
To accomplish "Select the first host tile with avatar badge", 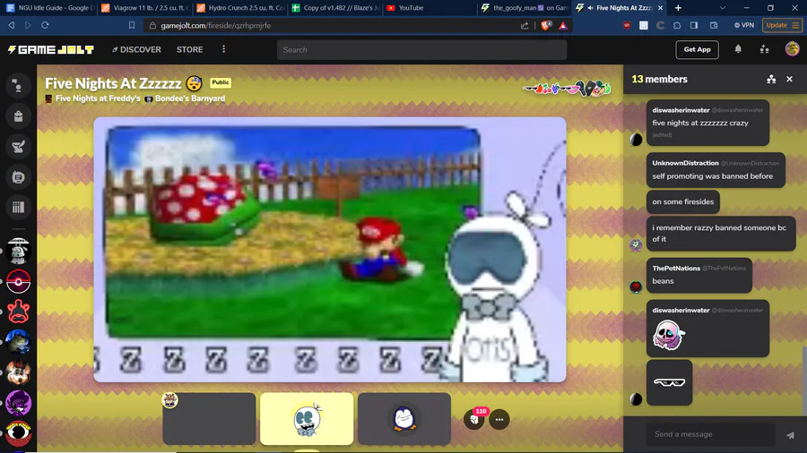I will point(209,419).
